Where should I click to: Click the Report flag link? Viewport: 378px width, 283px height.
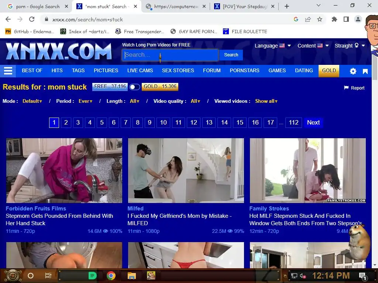354,88
